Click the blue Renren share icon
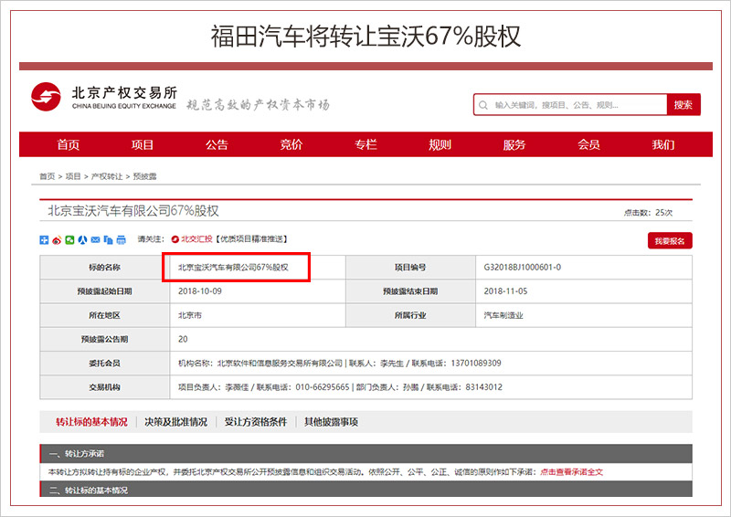This screenshot has width=731, height=517. click(x=82, y=240)
